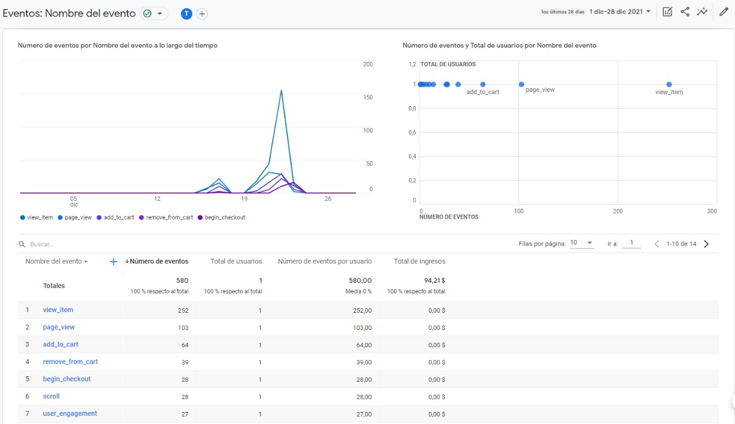Click the view_item legend entry
Image resolution: width=735 pixels, height=424 pixels.
pyautogui.click(x=36, y=217)
